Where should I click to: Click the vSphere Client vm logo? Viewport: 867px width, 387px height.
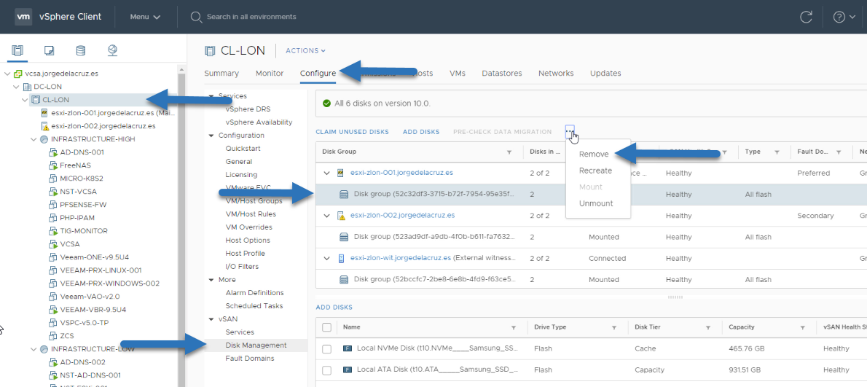tap(23, 17)
